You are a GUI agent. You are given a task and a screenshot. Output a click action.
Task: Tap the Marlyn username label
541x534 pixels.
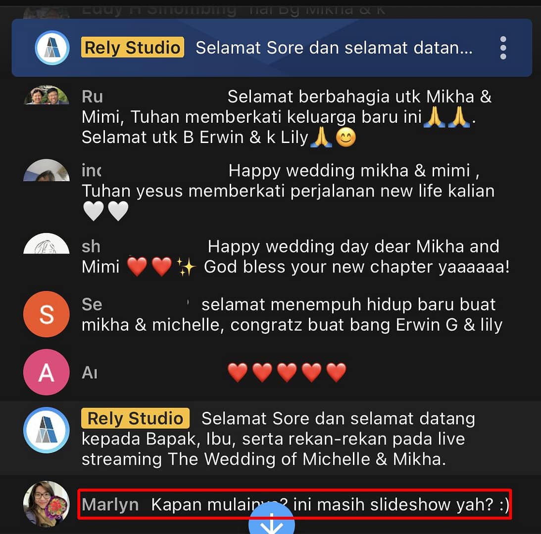(110, 504)
